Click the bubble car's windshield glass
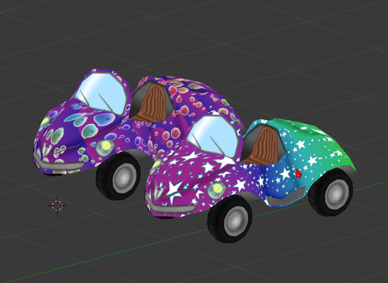388x283 pixels. click(x=102, y=93)
